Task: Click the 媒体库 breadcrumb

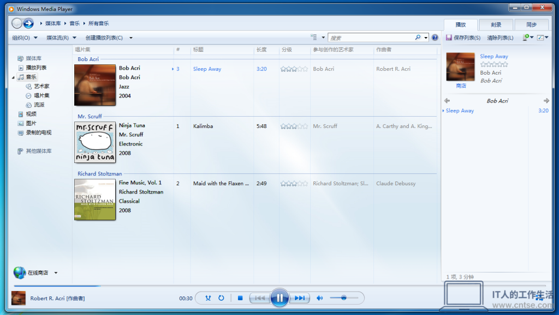Action: coord(53,23)
